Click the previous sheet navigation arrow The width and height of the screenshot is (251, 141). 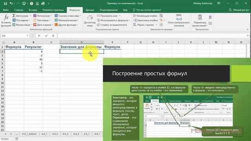(5, 134)
